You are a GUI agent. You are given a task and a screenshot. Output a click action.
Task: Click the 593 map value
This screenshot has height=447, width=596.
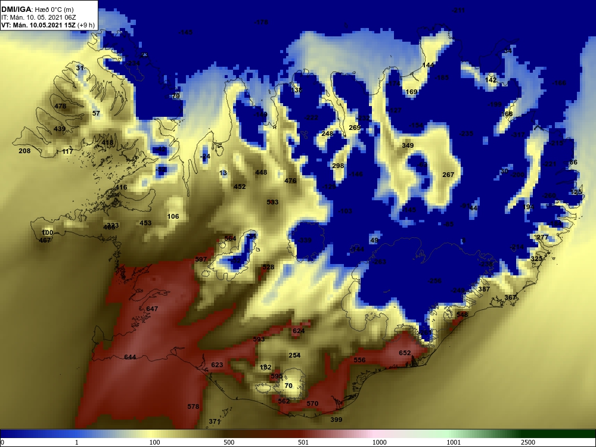point(259,339)
